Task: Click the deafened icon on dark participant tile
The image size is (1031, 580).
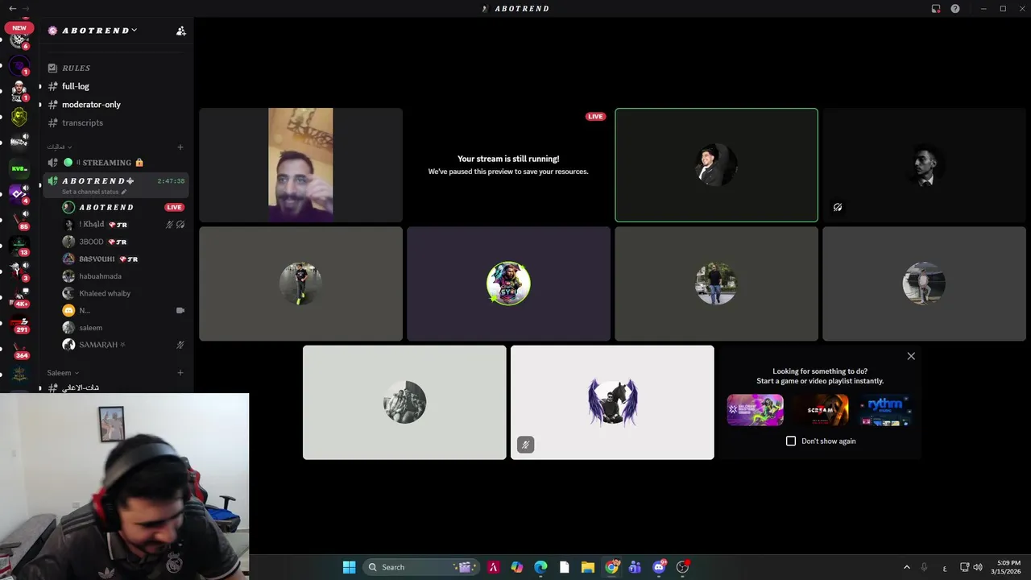Action: coord(838,207)
